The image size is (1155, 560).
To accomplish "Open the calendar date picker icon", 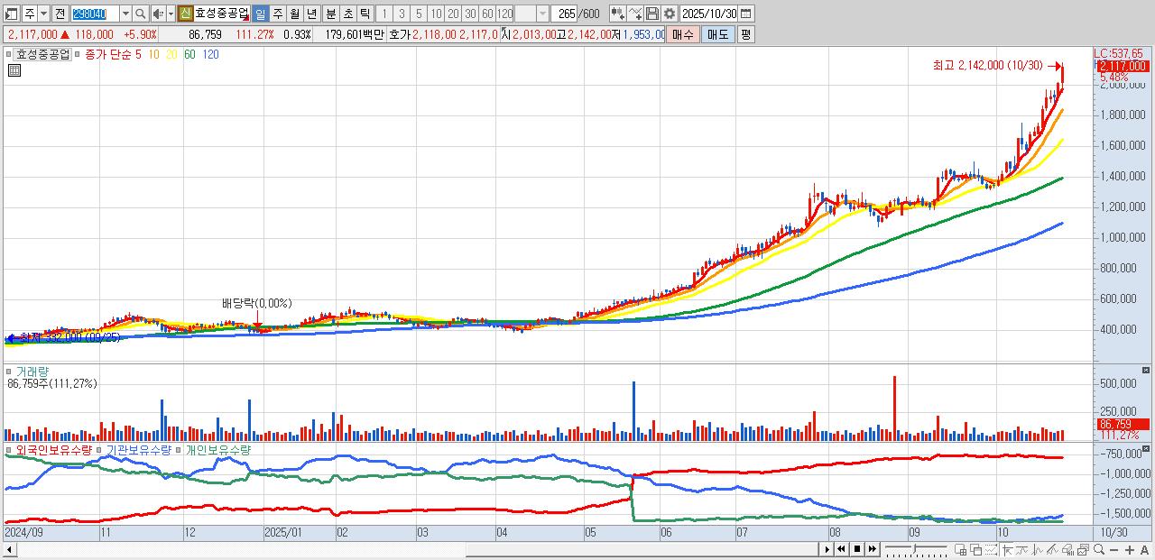I will pos(745,14).
